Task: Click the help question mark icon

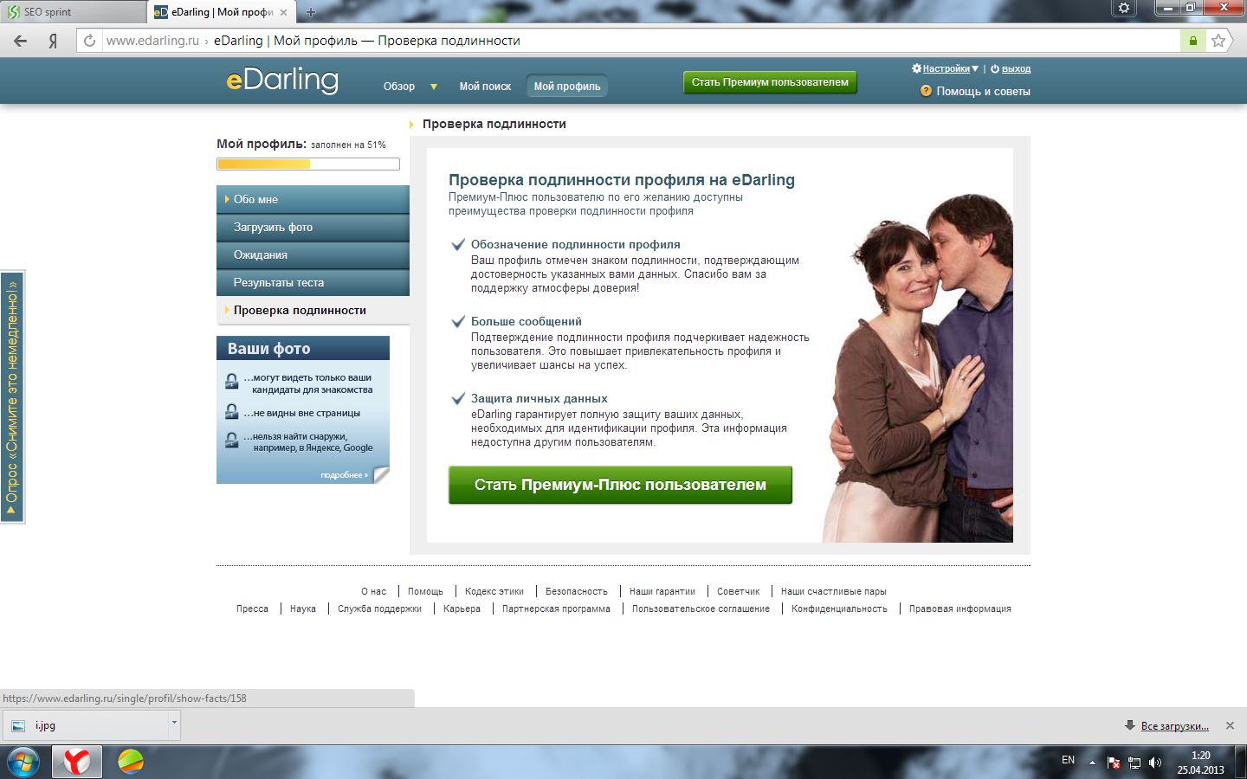Action: click(x=926, y=91)
